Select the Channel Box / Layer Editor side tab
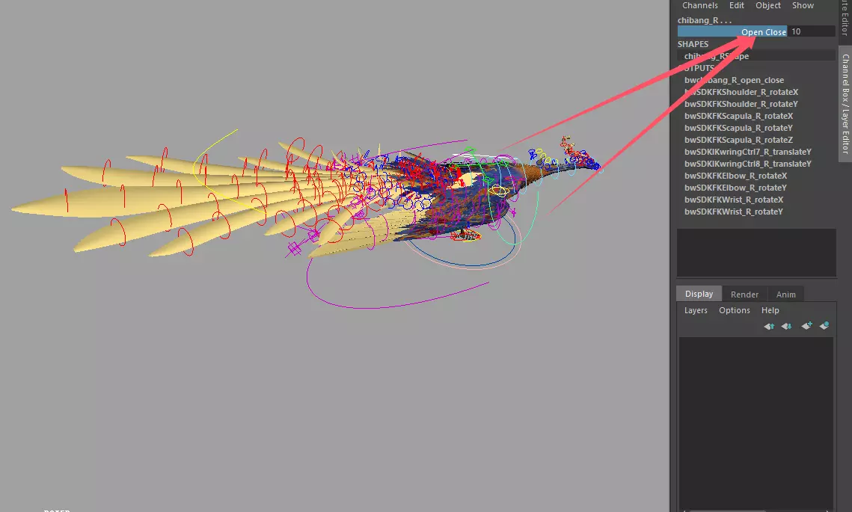The image size is (852, 512). tap(845, 103)
